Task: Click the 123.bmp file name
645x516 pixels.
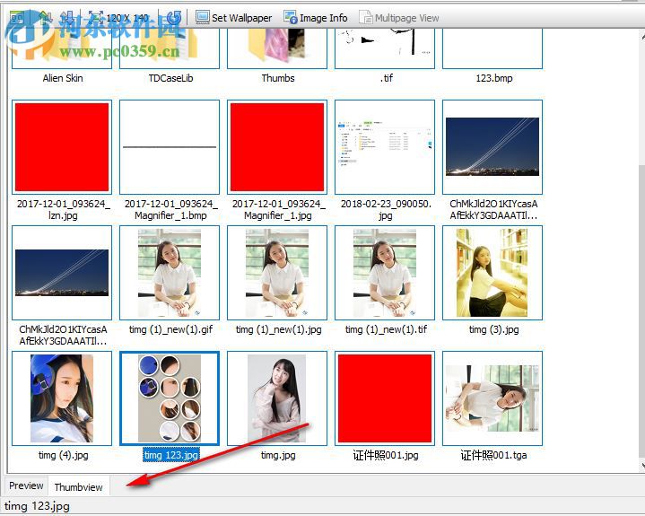Action: tap(493, 78)
